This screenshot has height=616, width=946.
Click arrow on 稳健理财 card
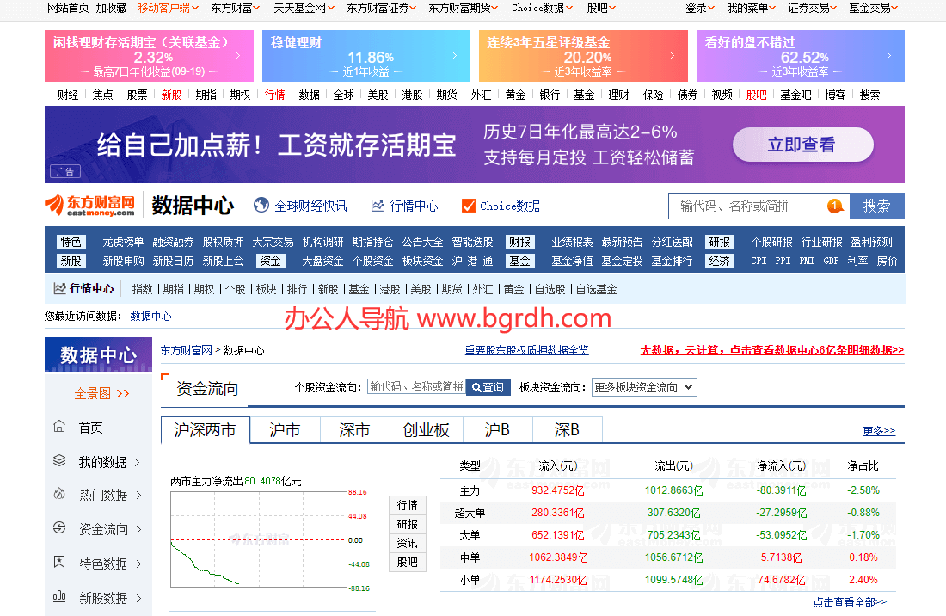pyautogui.click(x=454, y=56)
